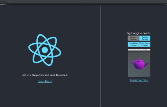Close the current browser tab
The image size is (167, 107).
tap(6, 2)
